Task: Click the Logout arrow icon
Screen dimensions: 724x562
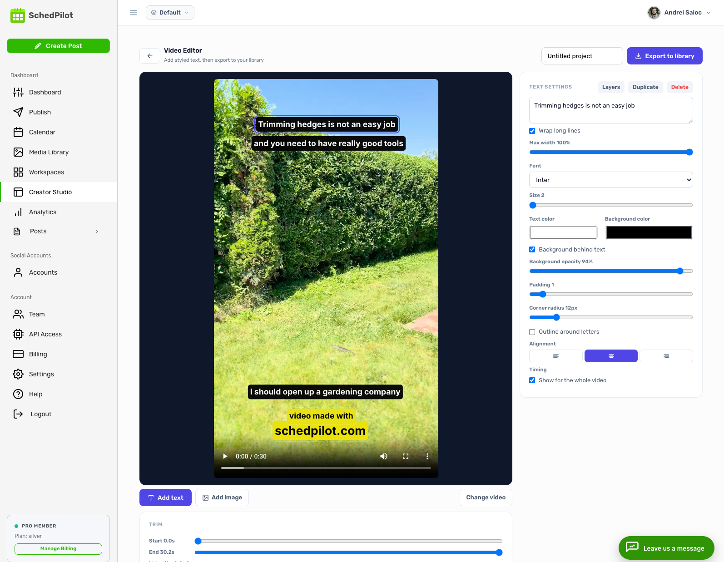Action: (18, 414)
